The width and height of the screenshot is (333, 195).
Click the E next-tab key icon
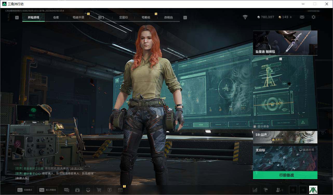185,18
